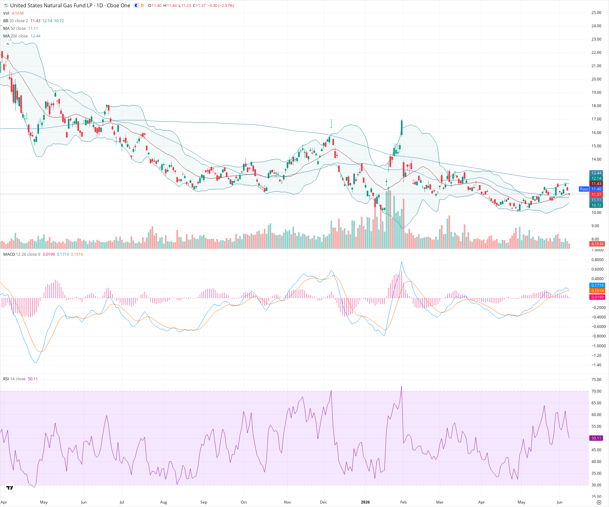Viewport: 609px width, 507px height.
Task: Click the orange 0.1519 signal value tag
Action: (597, 291)
